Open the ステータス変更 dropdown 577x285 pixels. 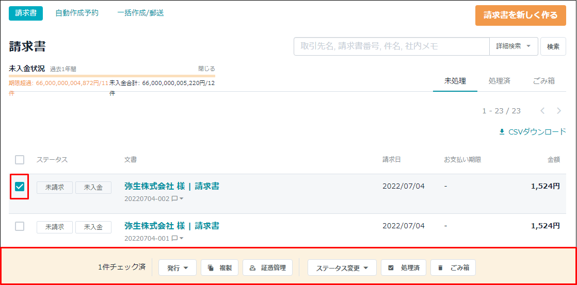pyautogui.click(x=342, y=267)
